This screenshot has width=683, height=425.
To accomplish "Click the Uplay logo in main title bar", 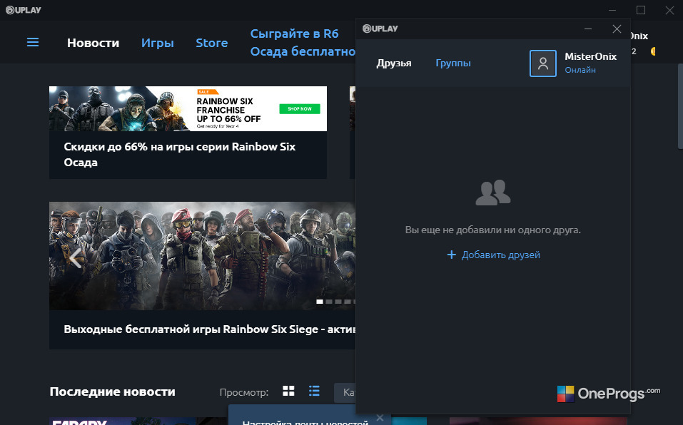I will [x=23, y=10].
